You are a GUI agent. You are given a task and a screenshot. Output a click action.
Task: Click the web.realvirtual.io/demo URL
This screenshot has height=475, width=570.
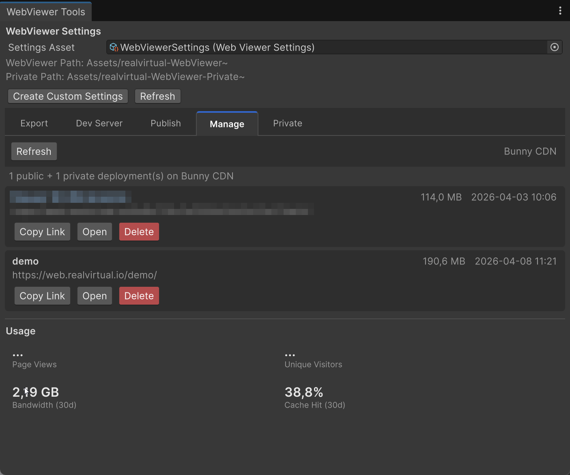[x=84, y=275]
